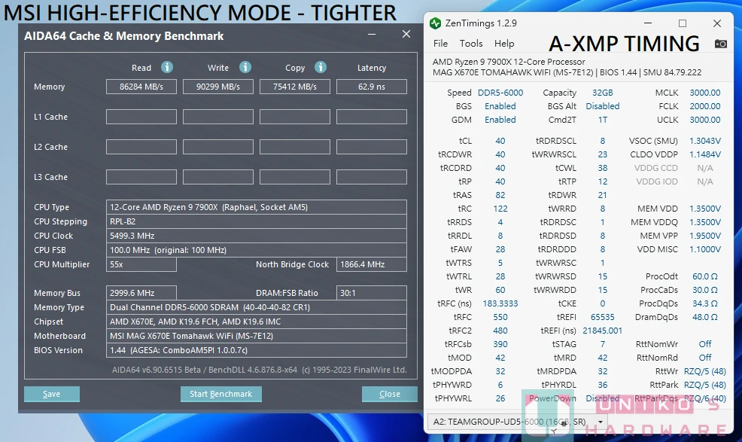Minimize the AIDA64 benchmark window

[x=372, y=34]
